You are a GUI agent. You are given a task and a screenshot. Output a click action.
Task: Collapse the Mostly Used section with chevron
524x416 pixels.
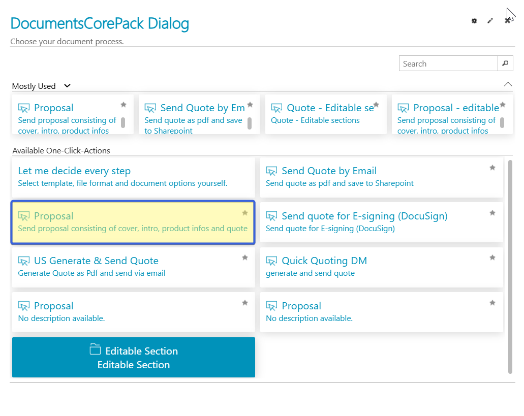[x=507, y=84]
